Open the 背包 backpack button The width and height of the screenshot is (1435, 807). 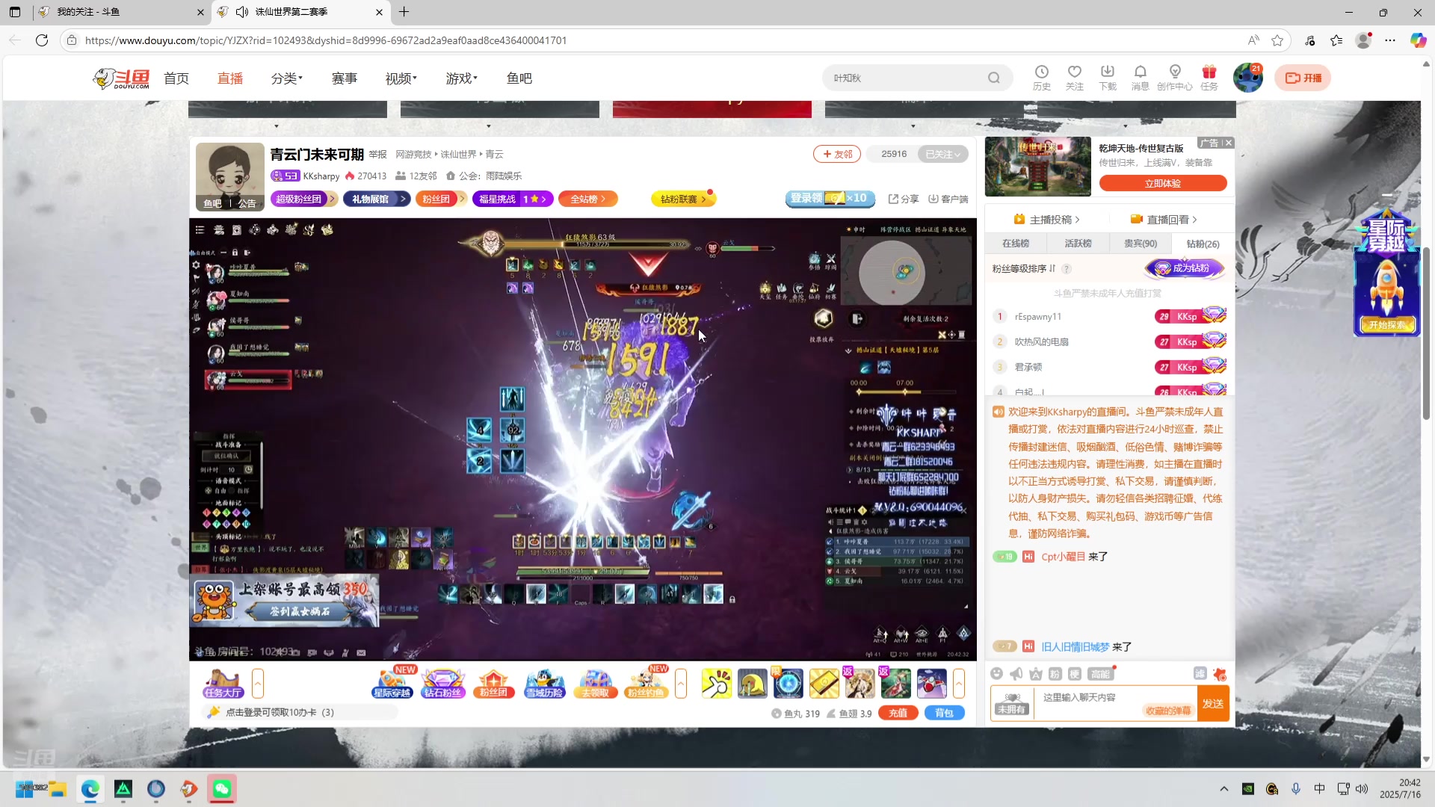(944, 713)
